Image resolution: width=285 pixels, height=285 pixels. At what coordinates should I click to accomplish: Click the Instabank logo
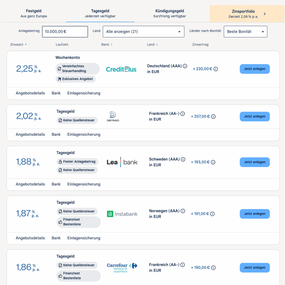coord(122,214)
